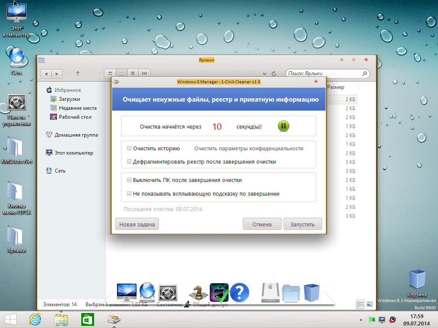Image resolution: width=438 pixels, height=328 pixels.
Task: Open 'Кнопка меню ПУСК' desktop folder
Action: coord(17,198)
